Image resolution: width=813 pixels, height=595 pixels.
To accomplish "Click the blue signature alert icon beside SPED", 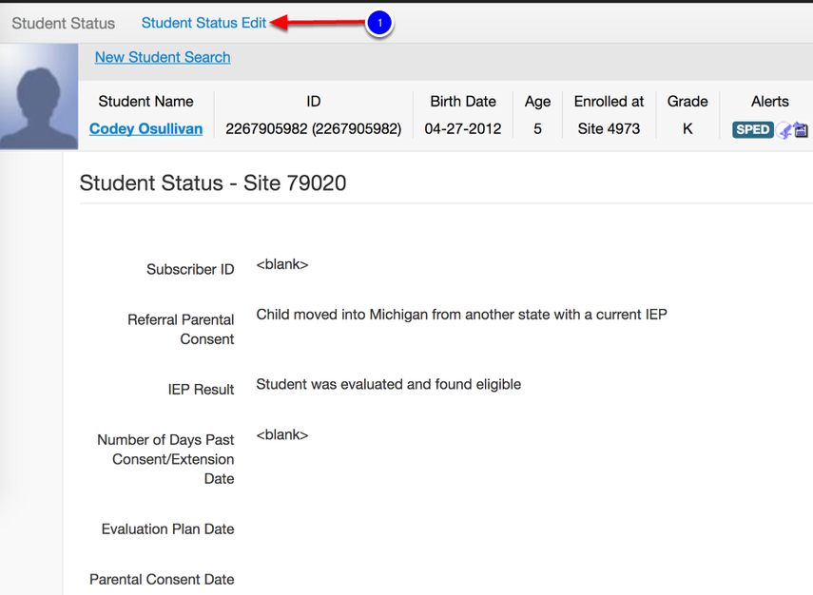I will 782,129.
